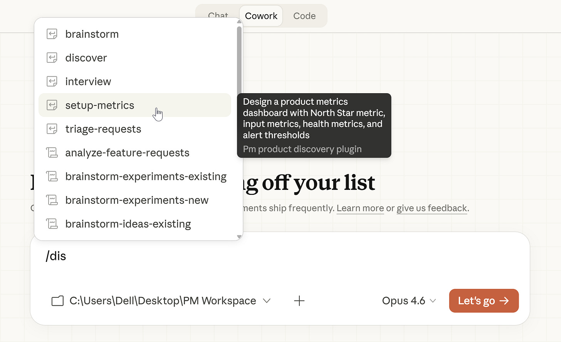Screen dimensions: 561x342
Task: Click the discover command icon
Action: coord(52,57)
